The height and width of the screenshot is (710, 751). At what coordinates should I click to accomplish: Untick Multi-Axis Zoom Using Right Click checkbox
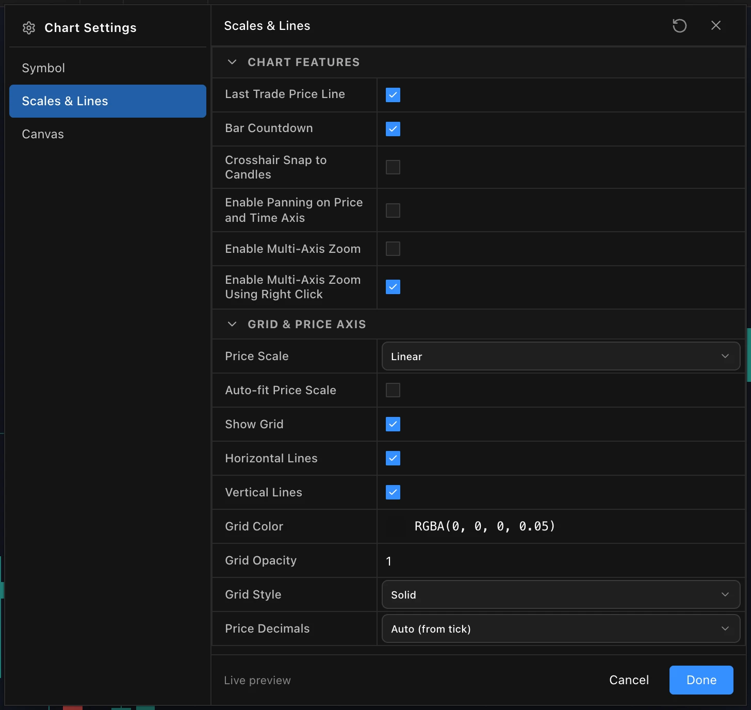[x=393, y=287]
